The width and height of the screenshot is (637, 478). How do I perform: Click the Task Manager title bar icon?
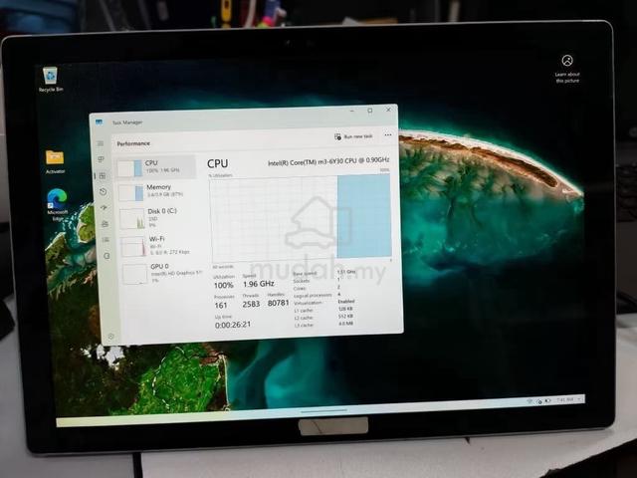99,121
